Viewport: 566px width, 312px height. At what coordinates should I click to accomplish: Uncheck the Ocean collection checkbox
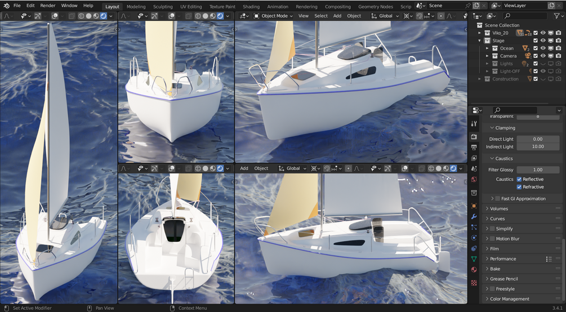pos(536,48)
